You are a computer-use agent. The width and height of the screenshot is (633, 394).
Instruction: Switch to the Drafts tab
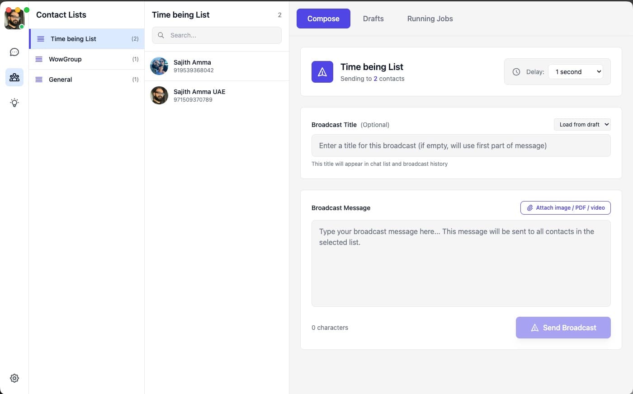373,19
